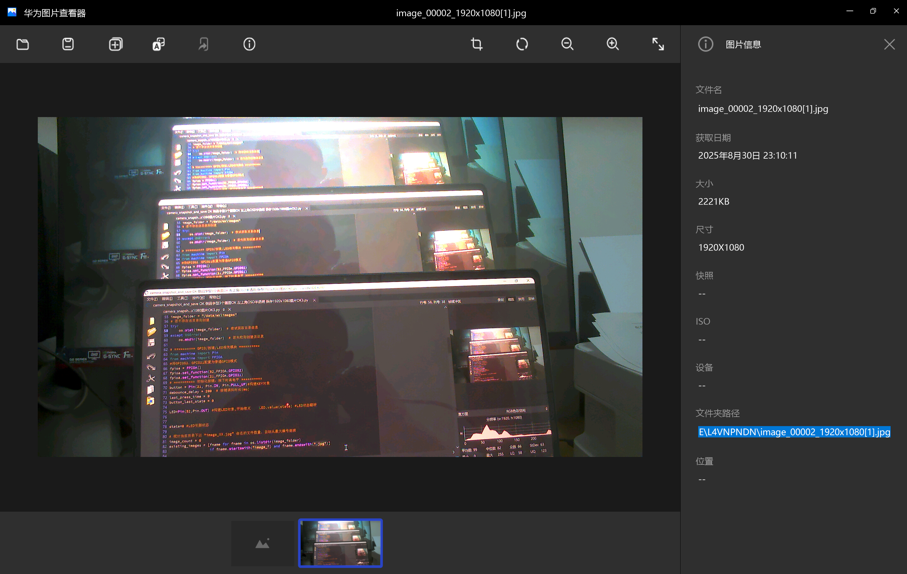Screen dimensions: 907x574
Task: Click the highlighted folder path text
Action: pos(794,432)
